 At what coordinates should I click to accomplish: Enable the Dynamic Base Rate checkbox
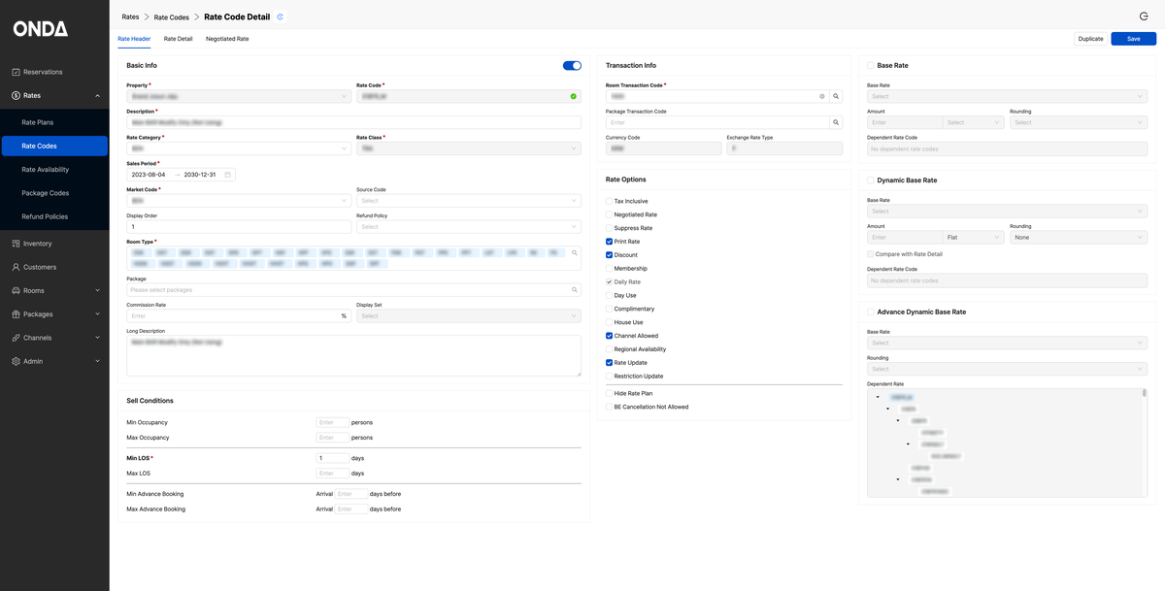[871, 181]
